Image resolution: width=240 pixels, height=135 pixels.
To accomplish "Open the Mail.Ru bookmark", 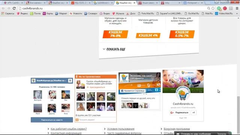I will pyautogui.click(x=207, y=13).
